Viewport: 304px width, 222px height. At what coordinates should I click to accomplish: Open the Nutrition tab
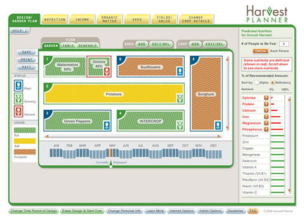pyautogui.click(x=55, y=20)
